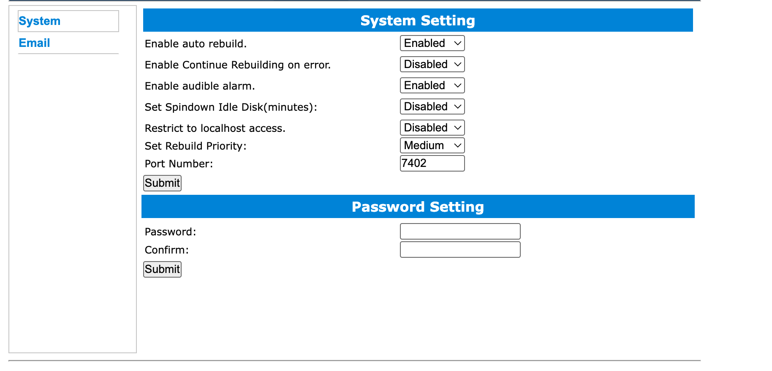Expand the Continue Rebuilding on error dropdown

coord(432,64)
